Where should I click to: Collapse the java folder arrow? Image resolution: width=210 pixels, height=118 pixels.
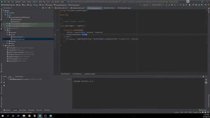pyautogui.click(x=5, y=15)
